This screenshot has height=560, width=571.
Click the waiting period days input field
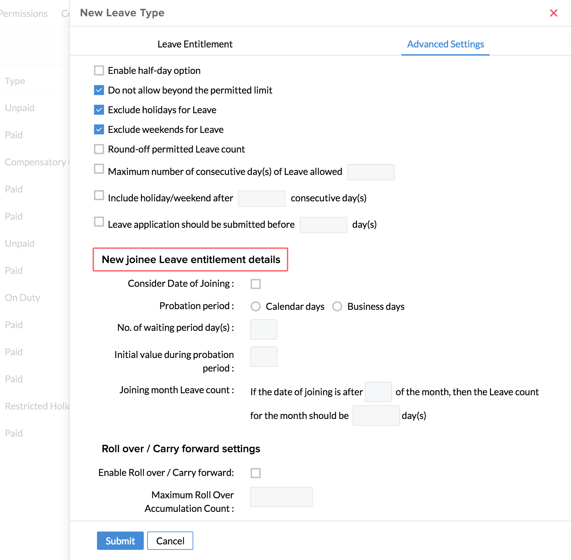coord(263,329)
